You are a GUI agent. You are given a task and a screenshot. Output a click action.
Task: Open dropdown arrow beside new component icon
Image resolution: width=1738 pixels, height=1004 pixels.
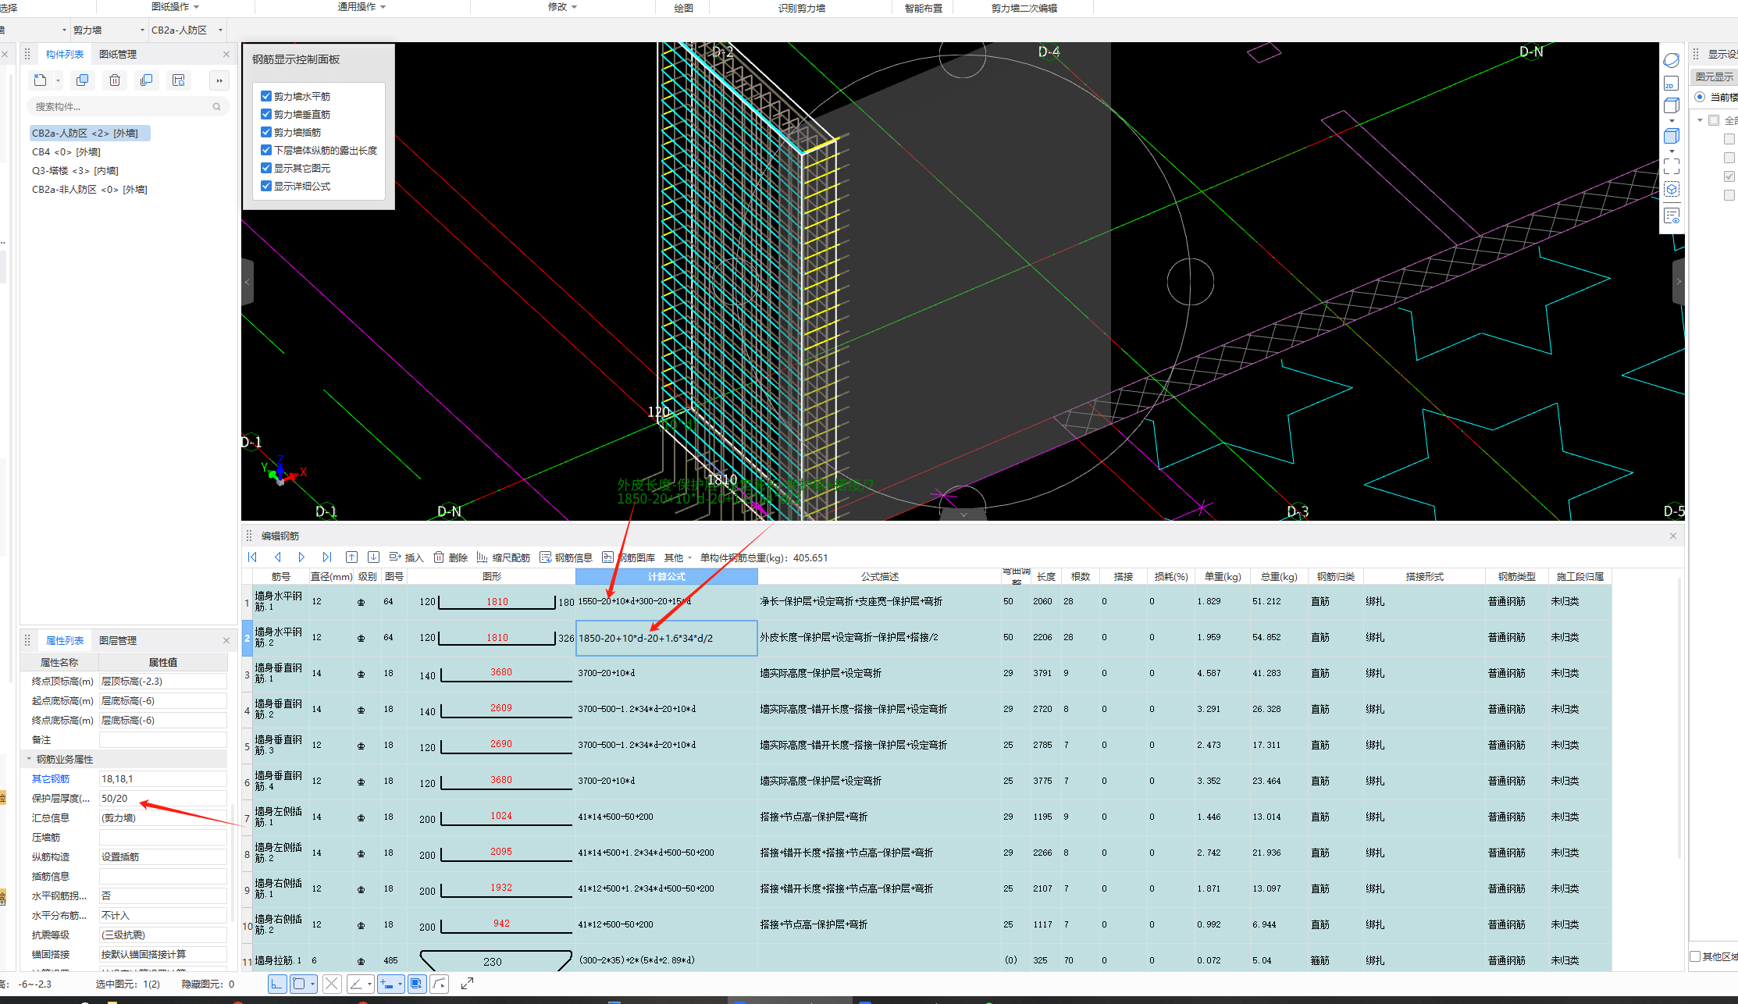(58, 80)
